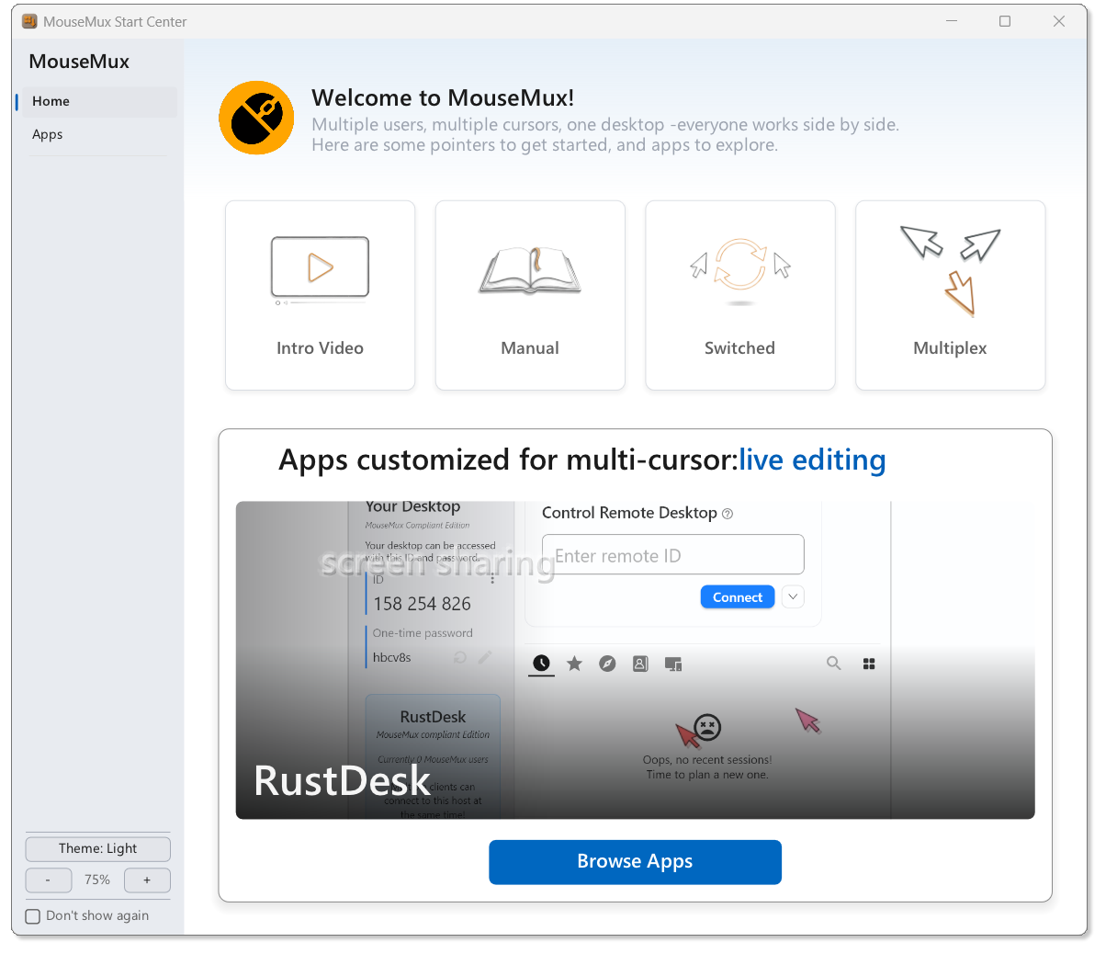1117x965 pixels.
Task: Click the Browse Apps button
Action: [635, 862]
